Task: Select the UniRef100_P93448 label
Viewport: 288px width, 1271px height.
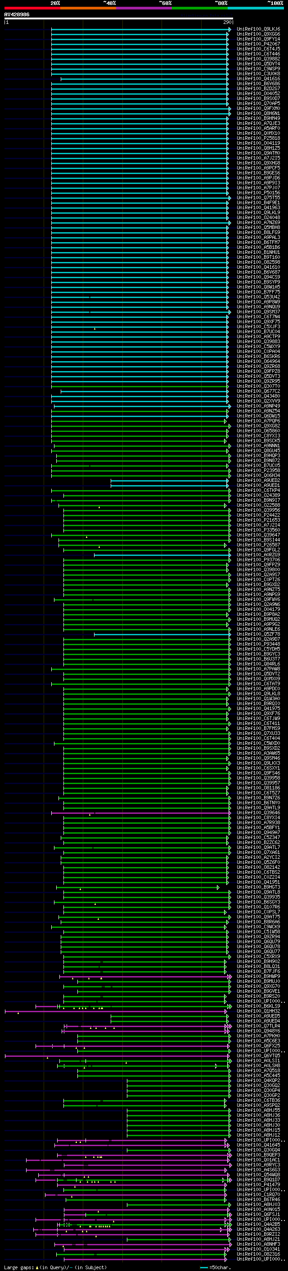Action: [x=258, y=644]
